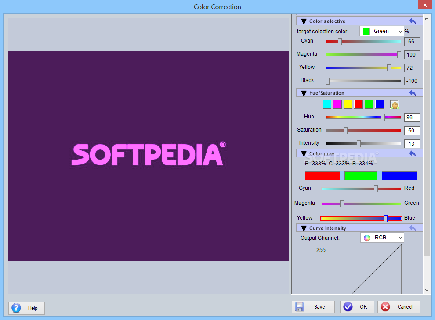Collapse the Curve Intensity section
Screen dimensions: 435x320
[304, 228]
